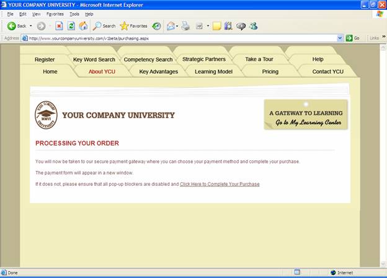Click the YOUR COMPANY UNIVERSITY title text
The image size is (387, 278).
(x=118, y=115)
